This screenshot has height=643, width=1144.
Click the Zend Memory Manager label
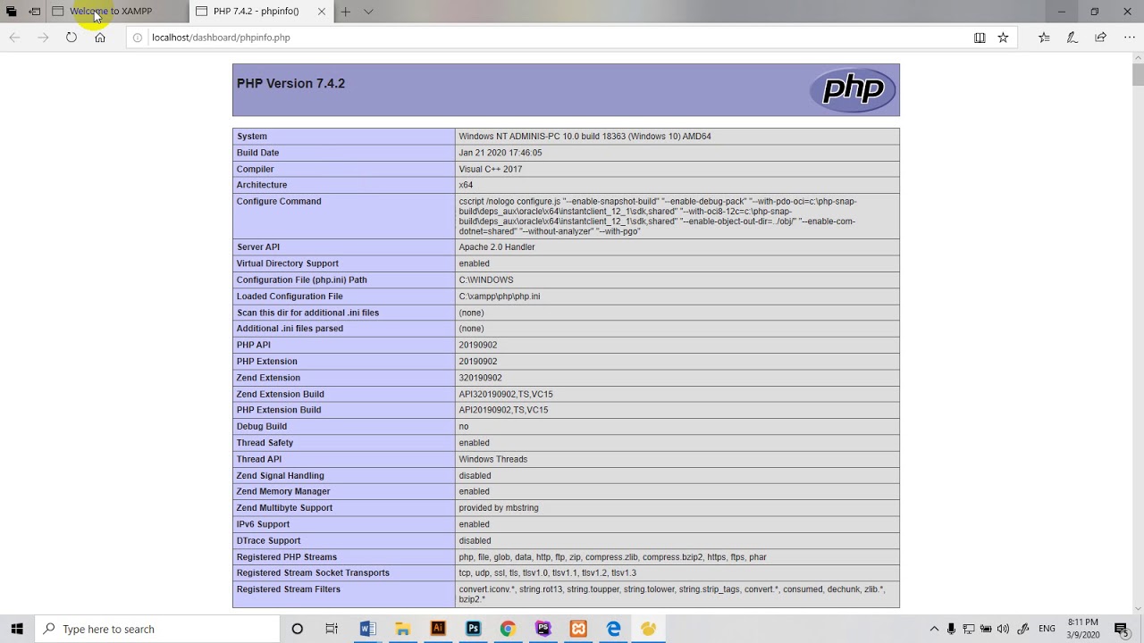point(283,492)
